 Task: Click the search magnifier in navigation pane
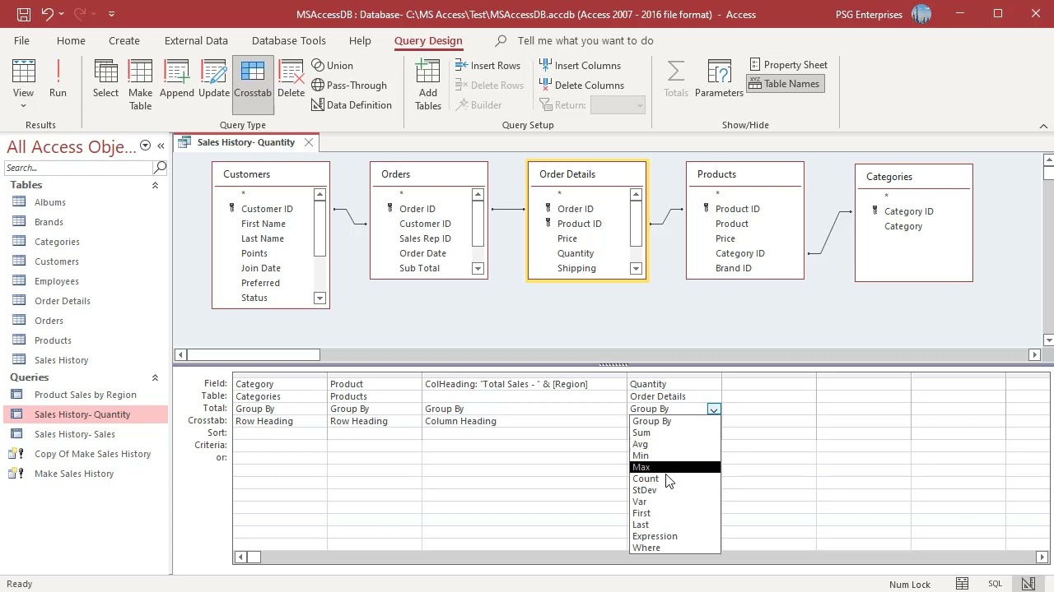tap(161, 167)
